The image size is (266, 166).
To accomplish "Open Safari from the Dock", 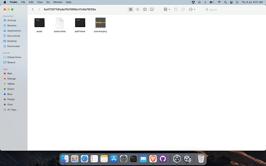I will click(84, 159).
